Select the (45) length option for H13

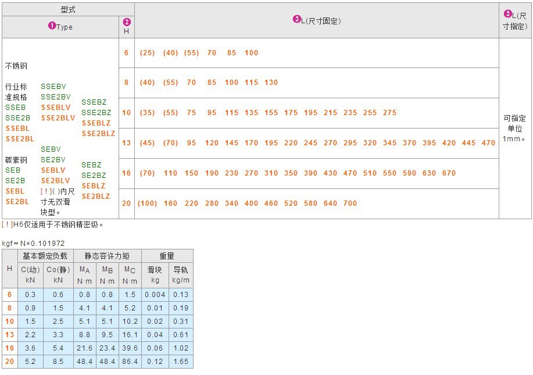pos(147,142)
